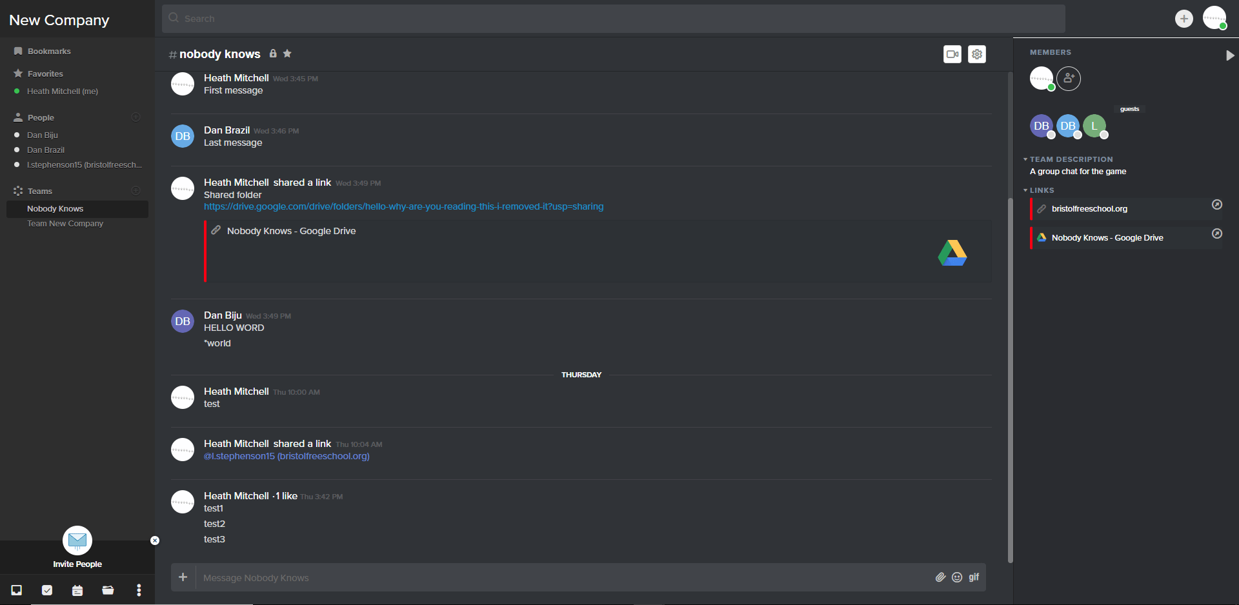Open the emoji picker

click(x=957, y=577)
